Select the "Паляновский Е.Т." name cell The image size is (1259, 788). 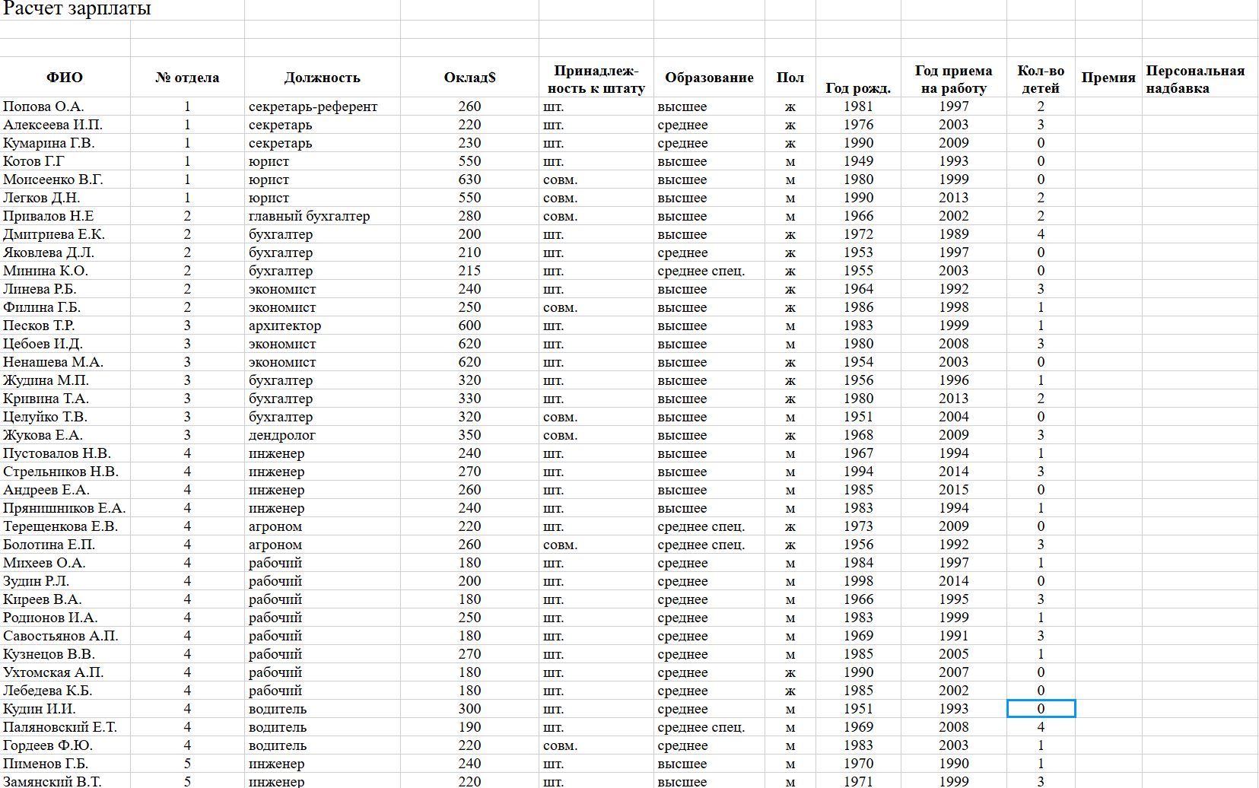coord(60,727)
